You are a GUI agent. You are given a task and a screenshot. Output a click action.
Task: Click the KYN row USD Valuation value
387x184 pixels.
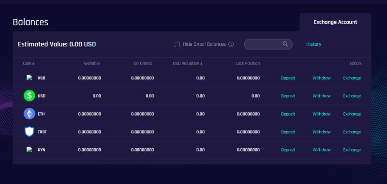(x=200, y=150)
